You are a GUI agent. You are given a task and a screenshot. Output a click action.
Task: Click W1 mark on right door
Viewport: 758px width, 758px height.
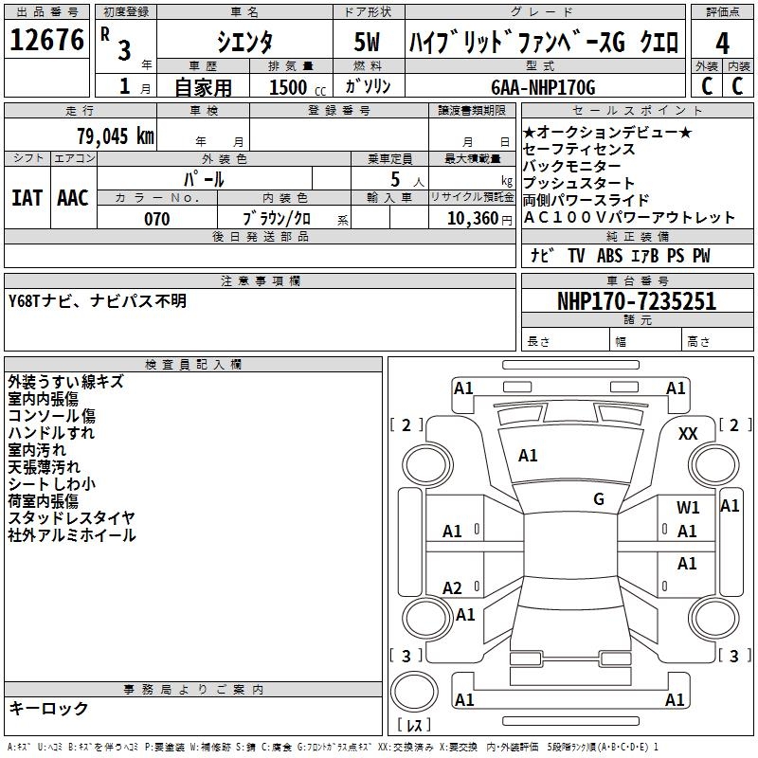click(688, 508)
